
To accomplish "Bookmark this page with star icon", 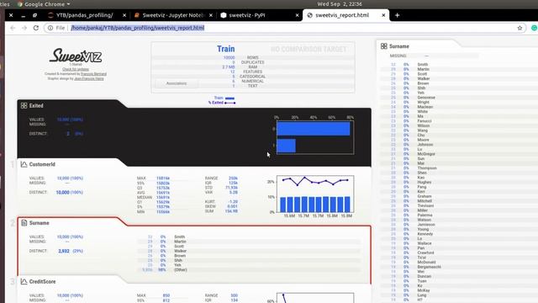I will [520, 28].
